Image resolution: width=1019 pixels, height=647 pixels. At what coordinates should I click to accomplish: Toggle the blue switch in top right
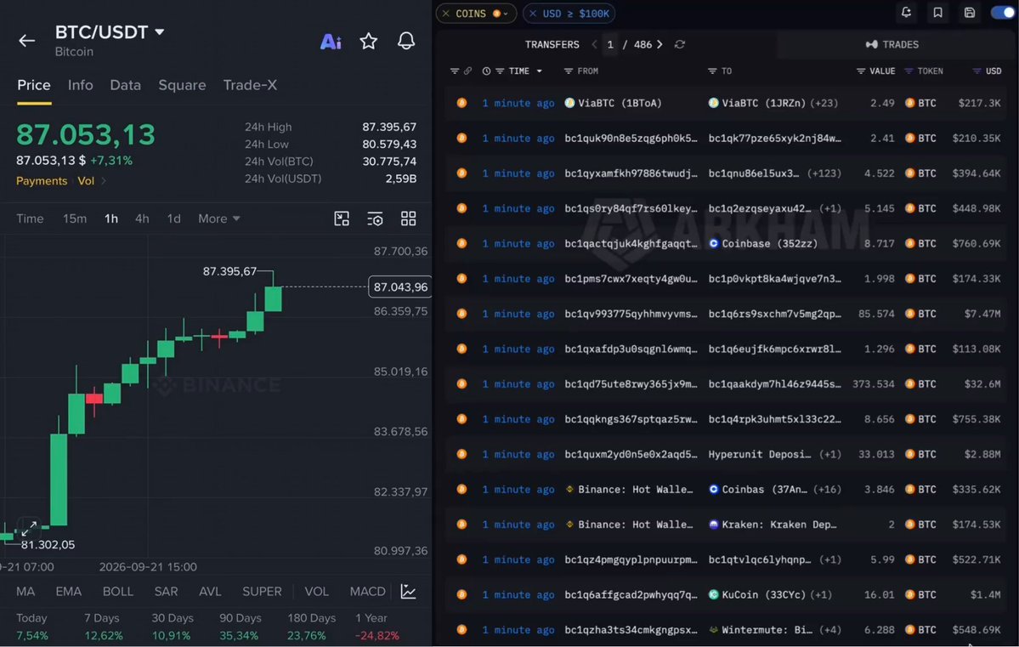[1004, 13]
